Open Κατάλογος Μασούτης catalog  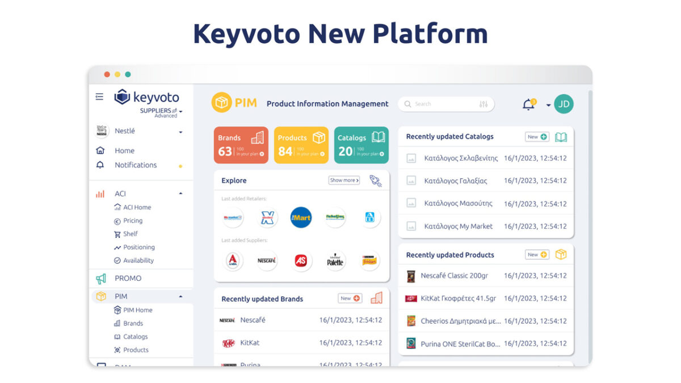[486, 204]
